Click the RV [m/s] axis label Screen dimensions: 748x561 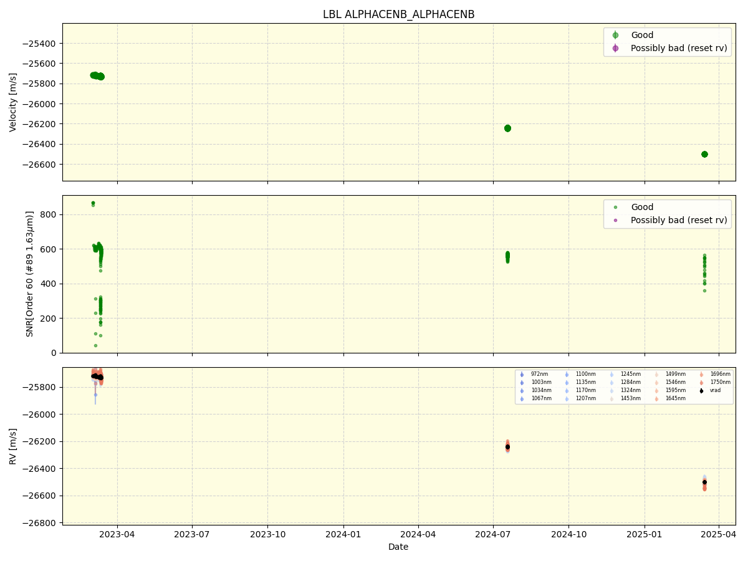tap(13, 446)
